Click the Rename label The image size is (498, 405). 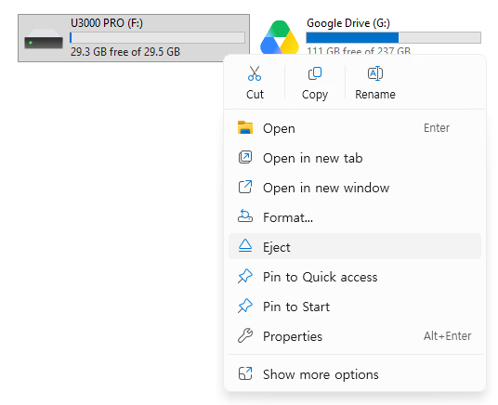tap(375, 95)
